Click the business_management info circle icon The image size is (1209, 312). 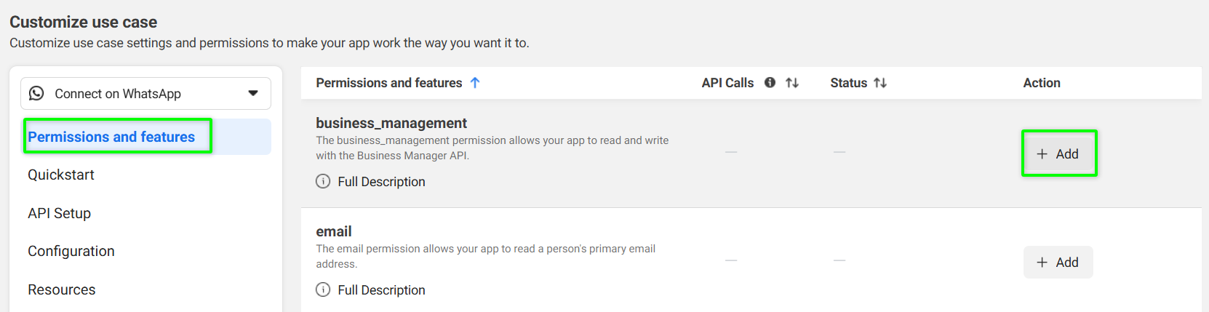[323, 181]
